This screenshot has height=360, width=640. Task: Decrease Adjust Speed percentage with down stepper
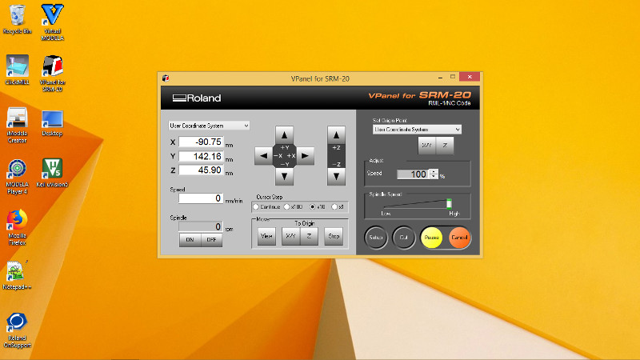434,177
